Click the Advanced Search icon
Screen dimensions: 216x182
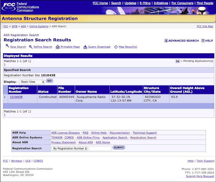tap(166, 41)
